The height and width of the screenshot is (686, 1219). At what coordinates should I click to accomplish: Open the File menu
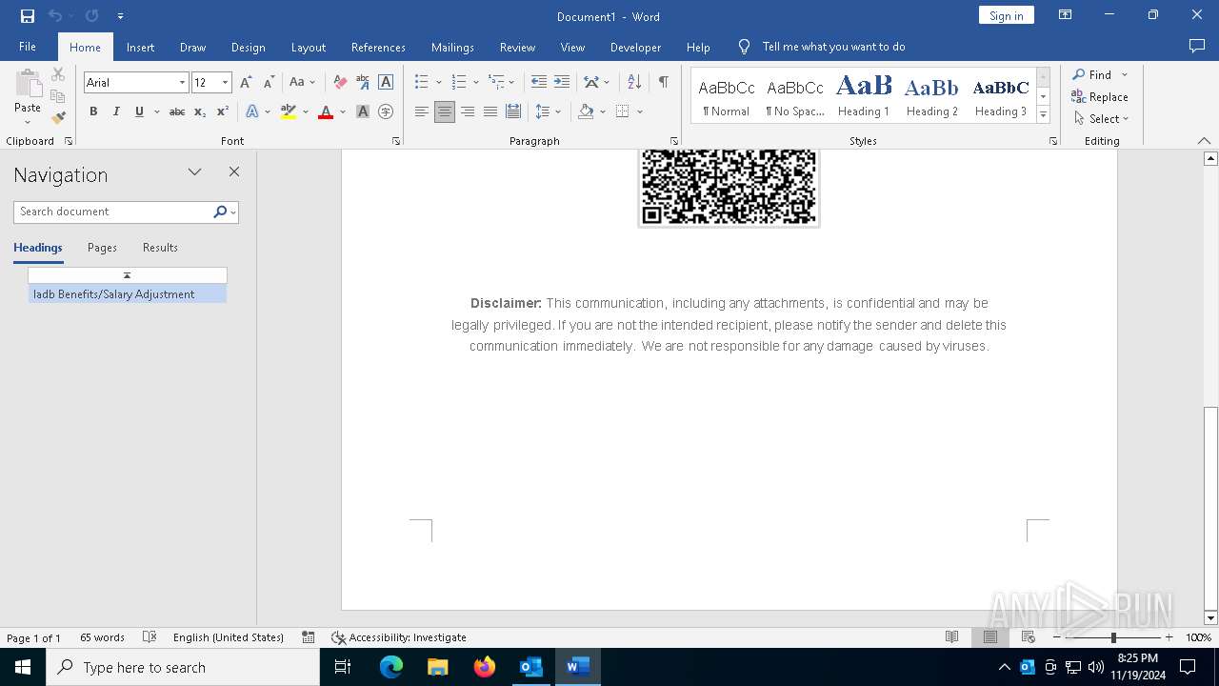pyautogui.click(x=28, y=47)
